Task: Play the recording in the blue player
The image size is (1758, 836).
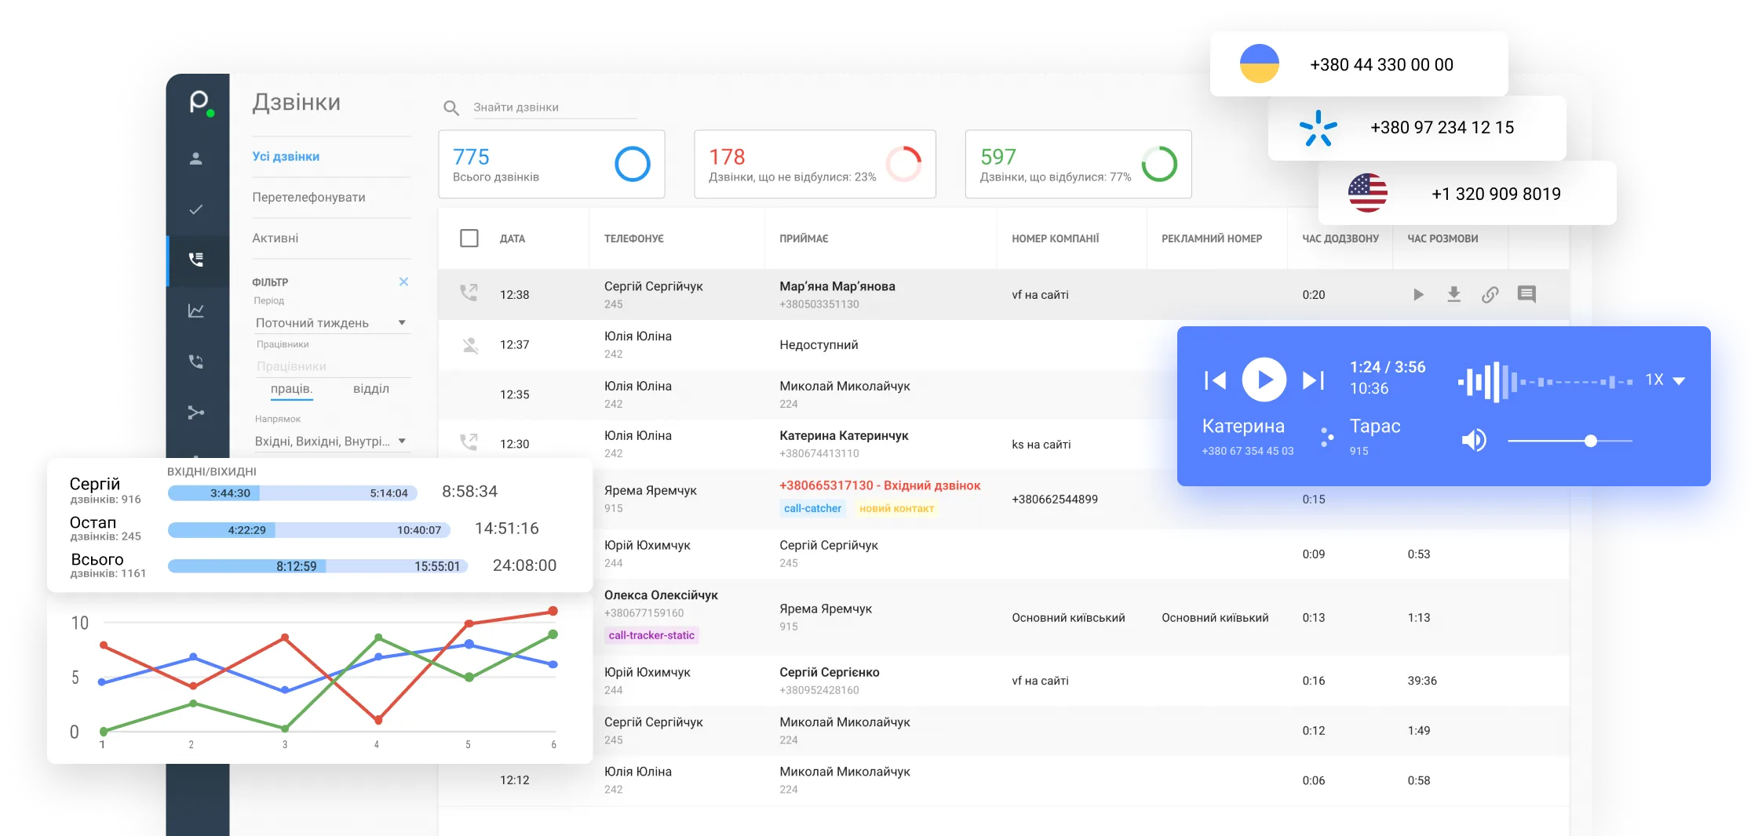Action: (x=1264, y=380)
